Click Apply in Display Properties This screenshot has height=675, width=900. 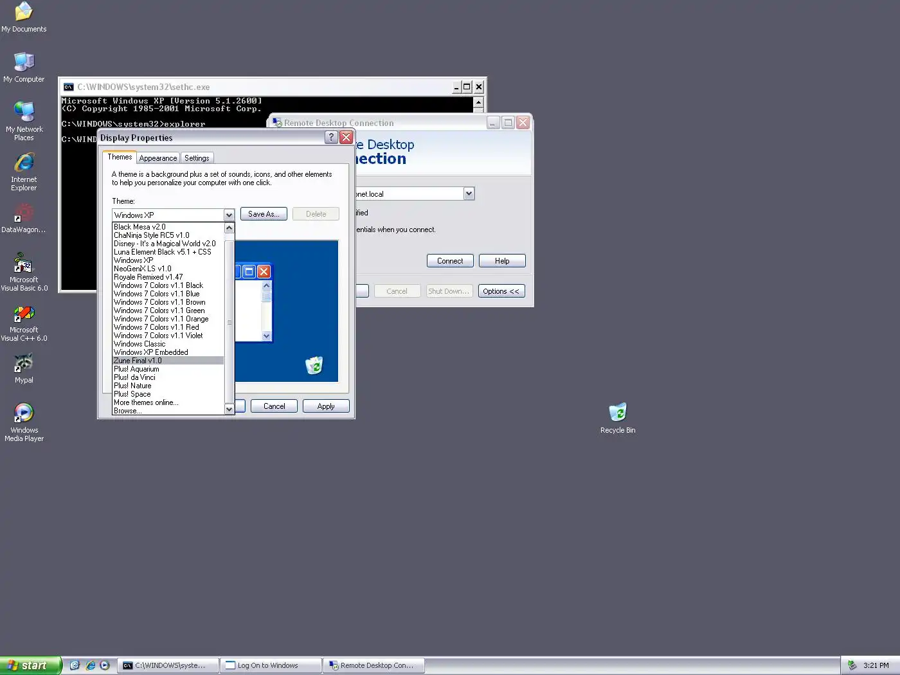pyautogui.click(x=326, y=406)
